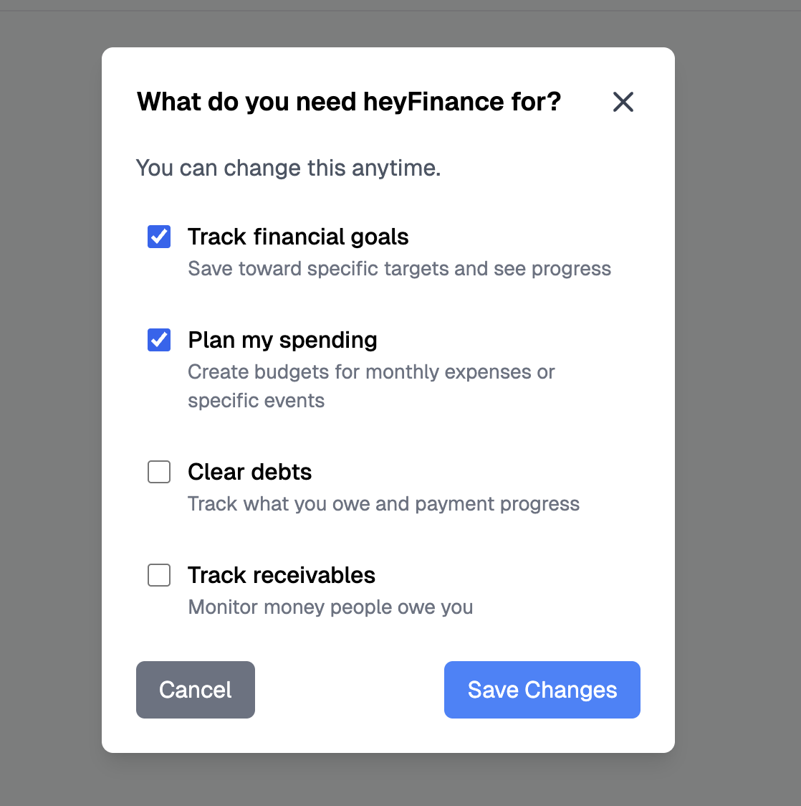801x806 pixels.
Task: Click the Track financial goals description text
Action: pyautogui.click(x=399, y=268)
